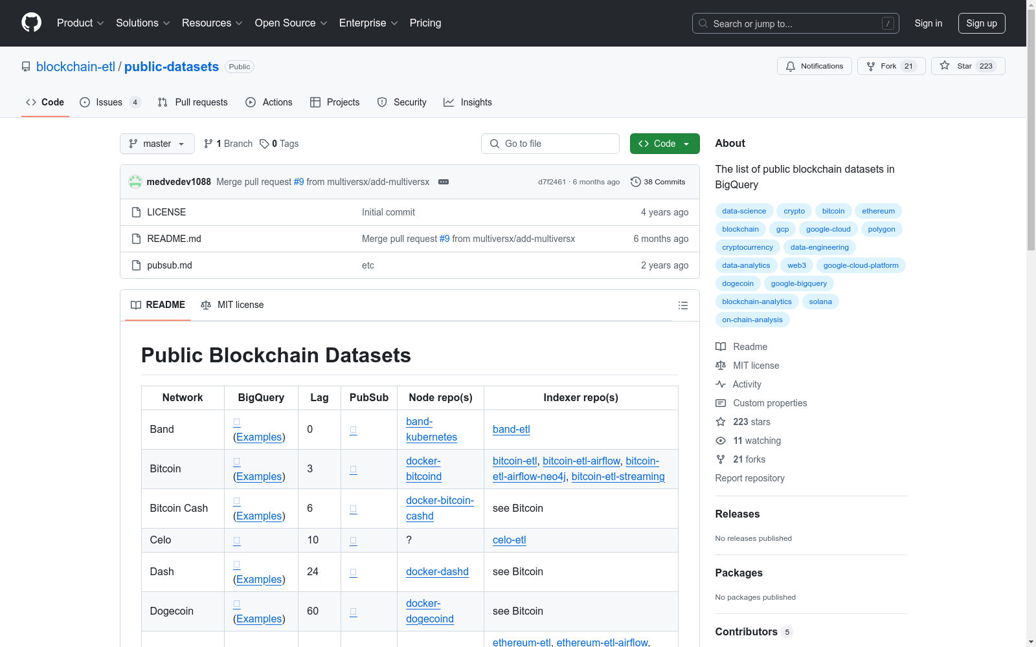
Task: Open the Issues tab
Action: 110,102
